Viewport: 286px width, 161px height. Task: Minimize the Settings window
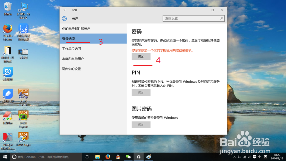203,10
